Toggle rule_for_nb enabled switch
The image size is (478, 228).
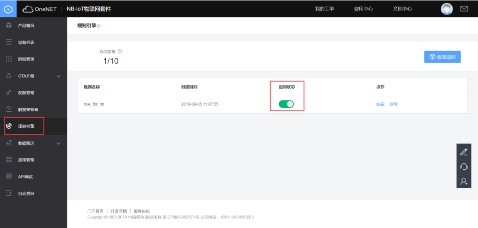pos(286,104)
